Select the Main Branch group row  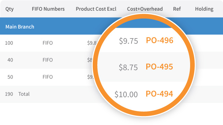[x=112, y=26]
